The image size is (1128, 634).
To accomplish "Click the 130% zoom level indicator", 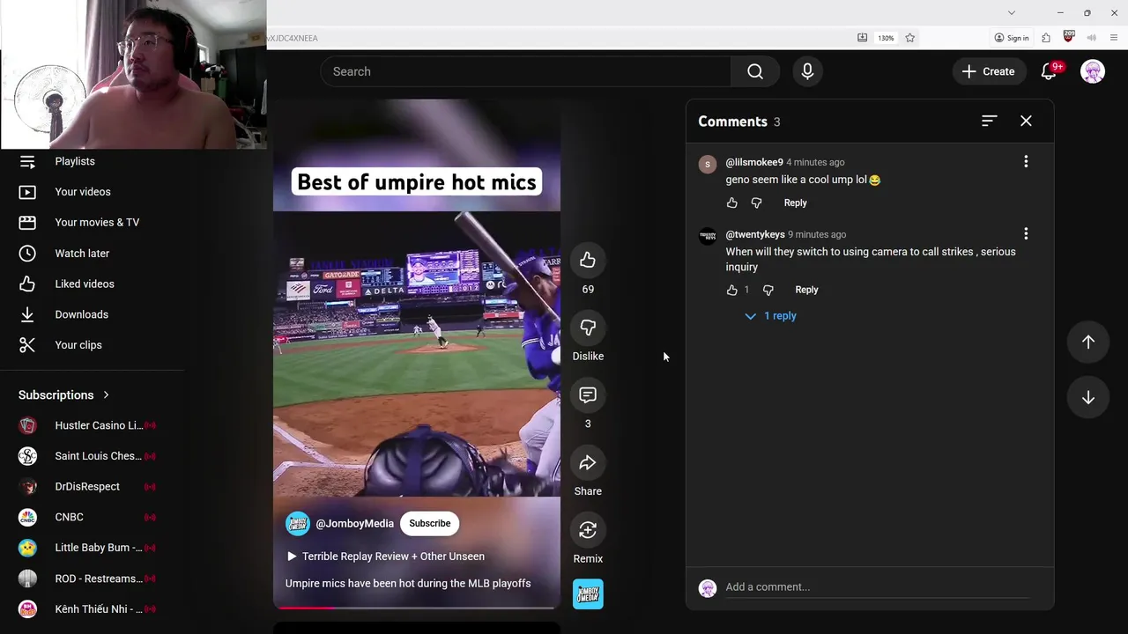I will pyautogui.click(x=886, y=38).
